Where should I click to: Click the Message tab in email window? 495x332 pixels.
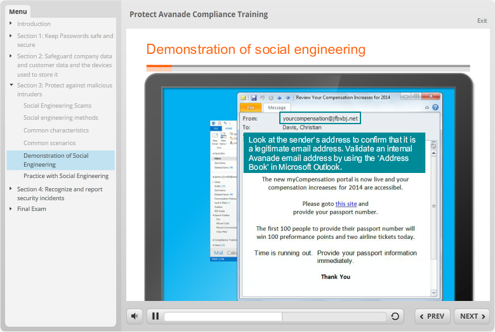[x=277, y=108]
